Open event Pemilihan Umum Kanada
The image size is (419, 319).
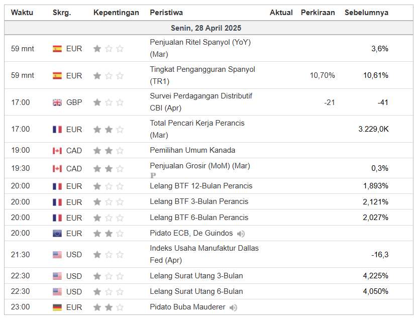click(192, 150)
